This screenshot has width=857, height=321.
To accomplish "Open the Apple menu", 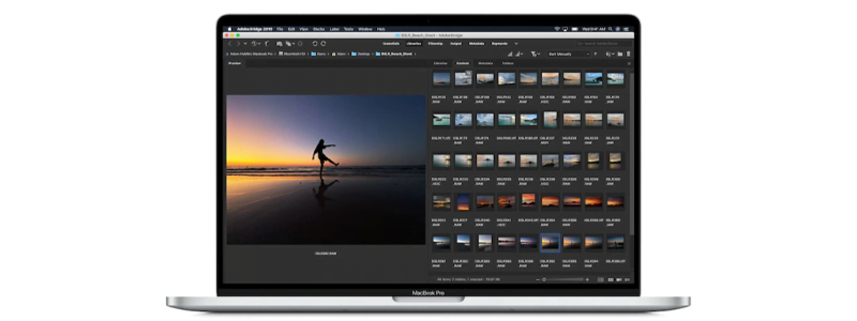I will (230, 29).
